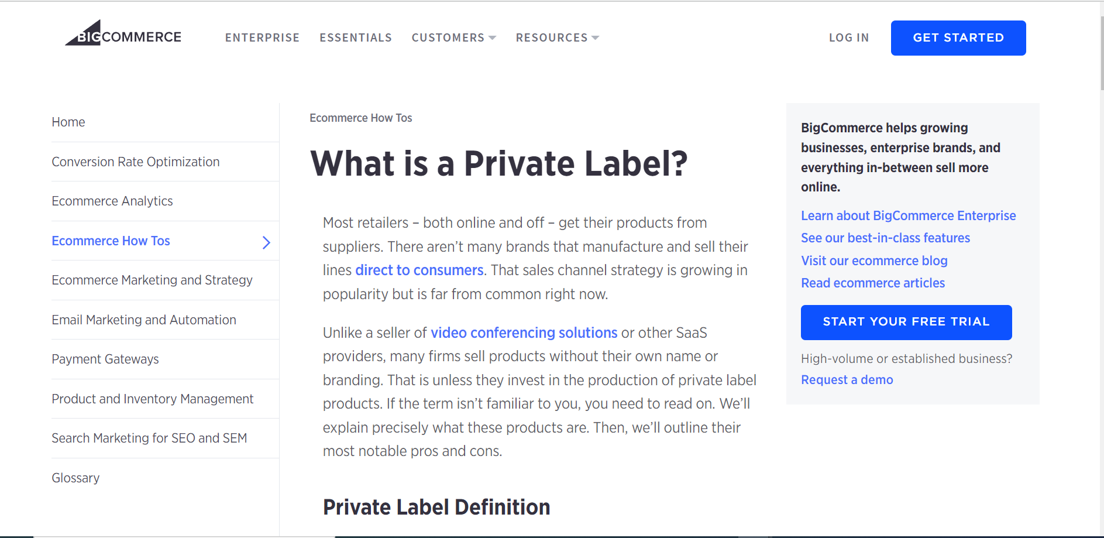The width and height of the screenshot is (1104, 538).
Task: Click Learn about BigCommerce Enterprise link
Action: (x=908, y=216)
